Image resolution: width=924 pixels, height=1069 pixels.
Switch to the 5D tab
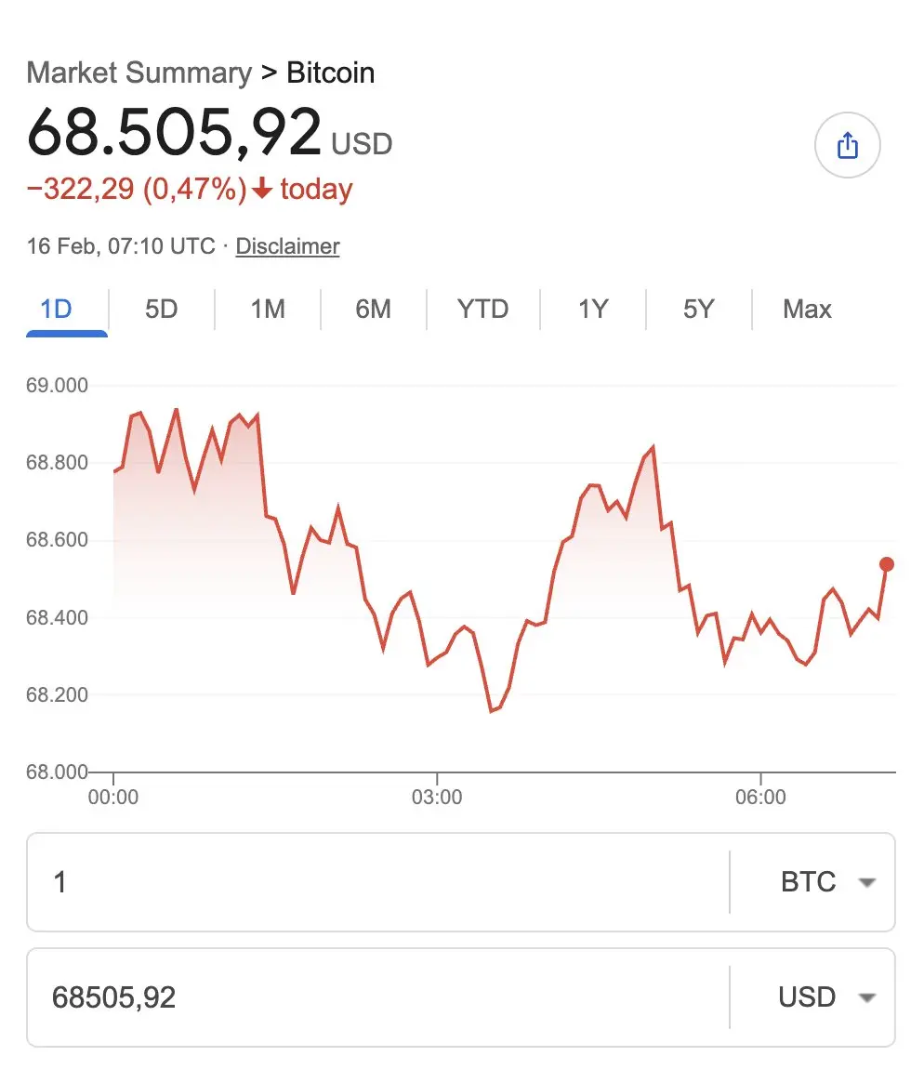tap(162, 309)
